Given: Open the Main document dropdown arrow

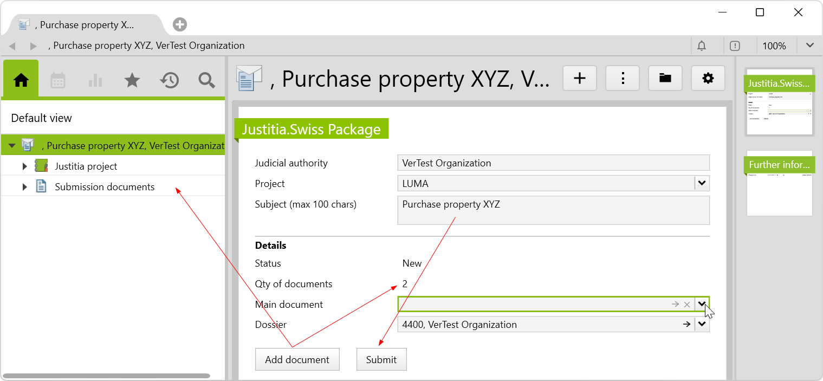Looking at the screenshot, I should [702, 304].
